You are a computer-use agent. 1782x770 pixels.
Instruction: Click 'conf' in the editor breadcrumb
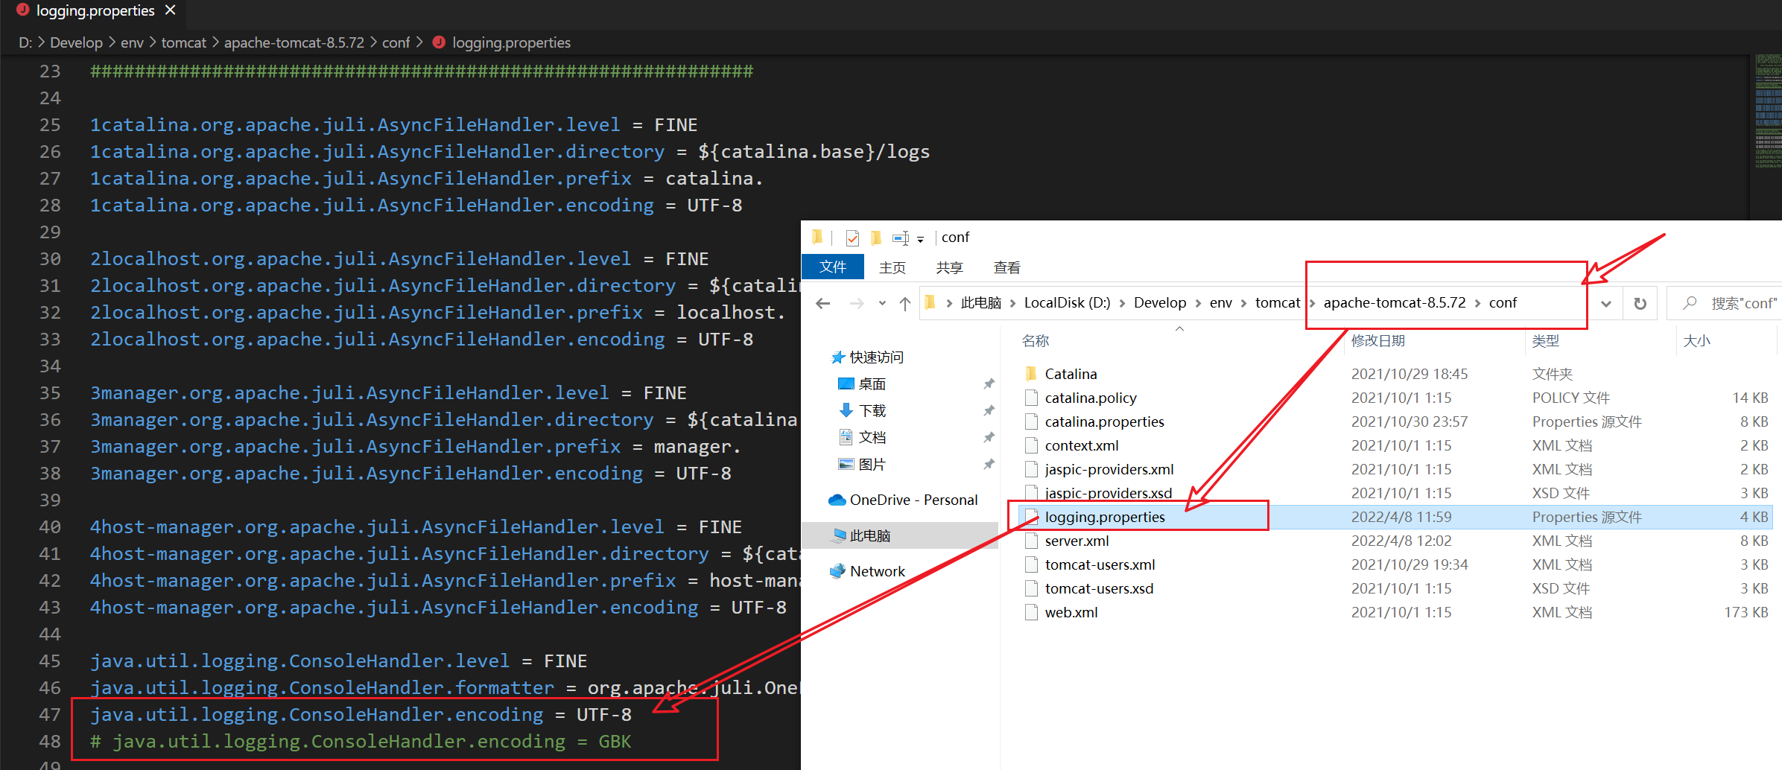(x=396, y=42)
